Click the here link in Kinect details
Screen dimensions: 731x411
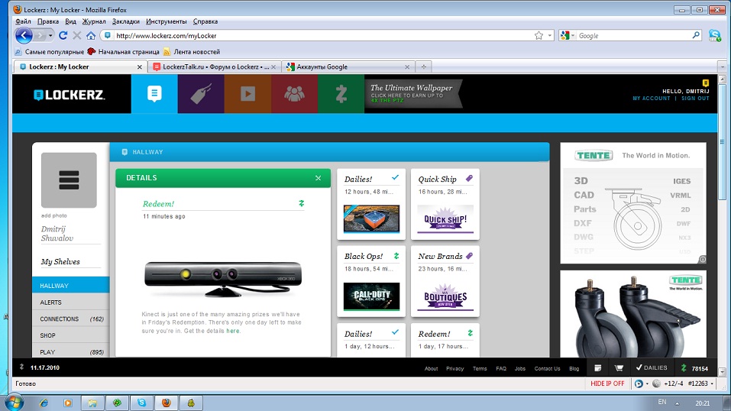click(x=233, y=331)
